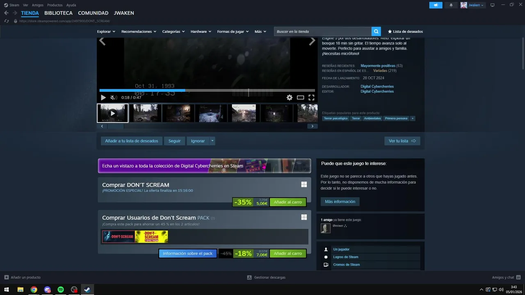Viewport: 525px width, 295px height.
Task: Expand more tags with plus button
Action: pyautogui.click(x=413, y=118)
